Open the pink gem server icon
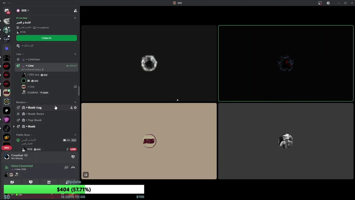Image resolution: width=355 pixels, height=200 pixels. click(7, 119)
